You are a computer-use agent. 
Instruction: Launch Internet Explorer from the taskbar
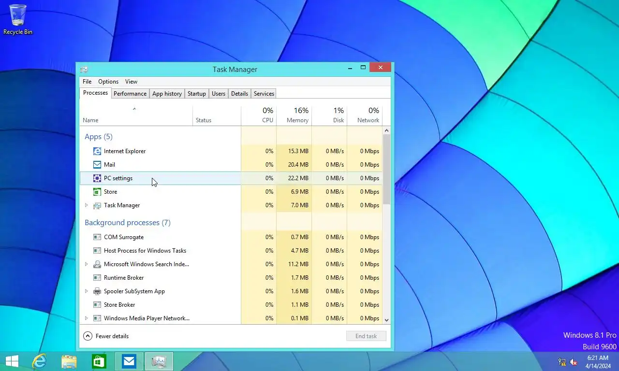click(39, 361)
